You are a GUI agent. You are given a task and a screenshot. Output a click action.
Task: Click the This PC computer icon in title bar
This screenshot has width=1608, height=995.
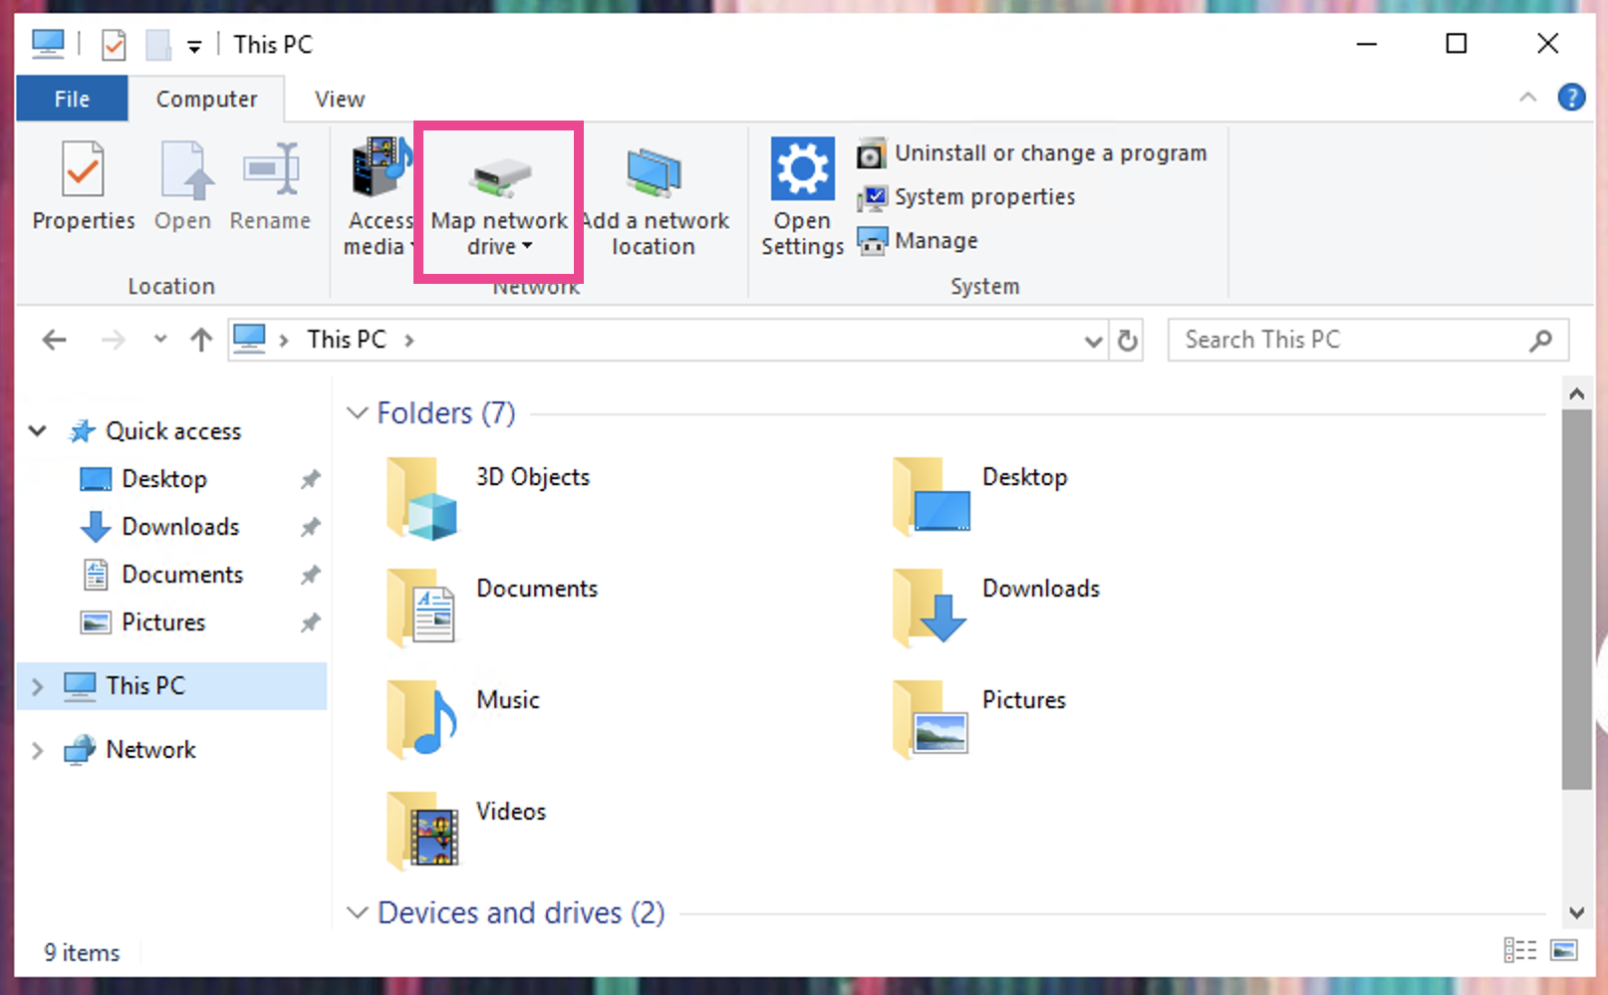pyautogui.click(x=48, y=44)
